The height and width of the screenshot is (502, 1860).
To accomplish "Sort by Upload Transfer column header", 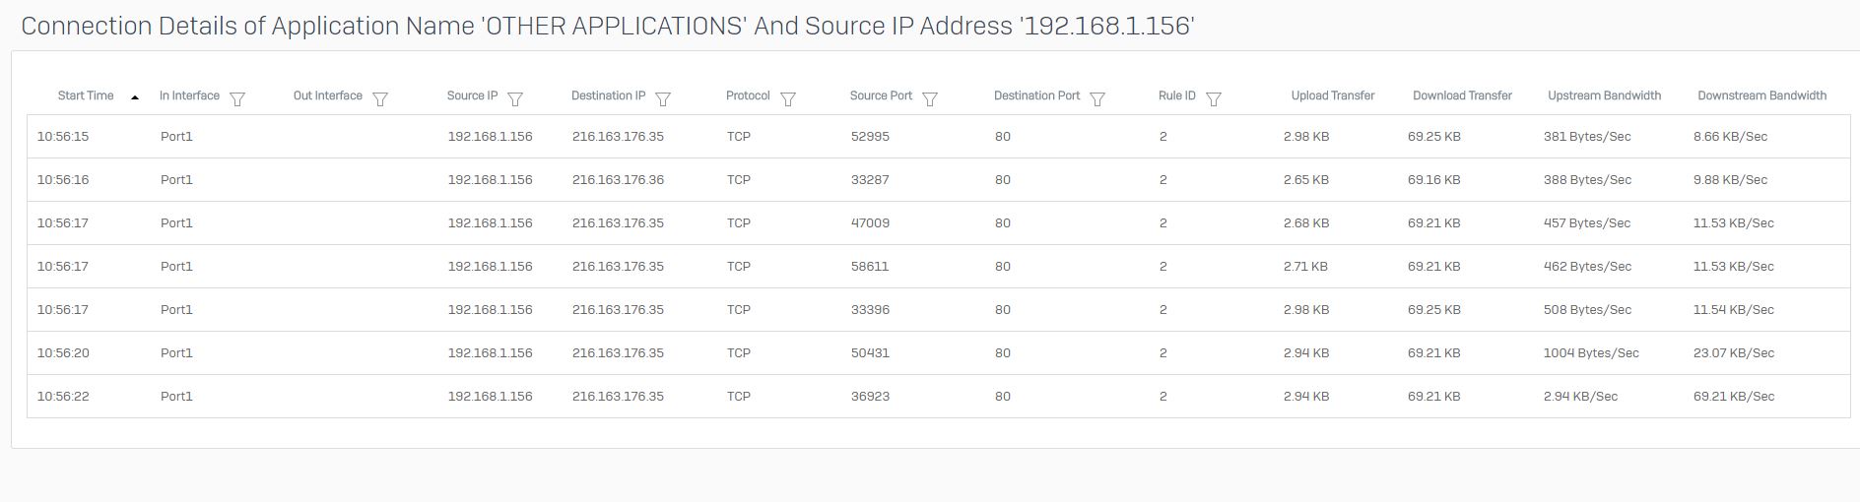I will 1333,95.
